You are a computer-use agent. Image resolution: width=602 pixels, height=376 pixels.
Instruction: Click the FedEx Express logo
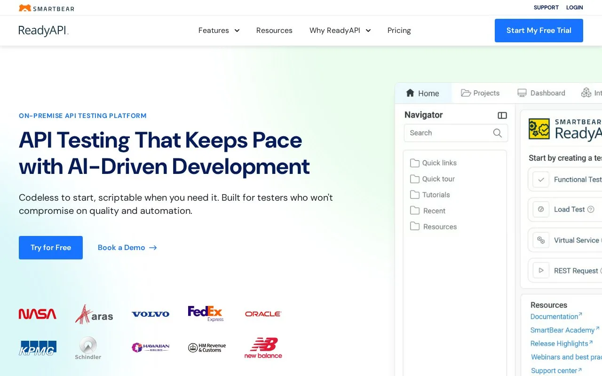tap(206, 313)
